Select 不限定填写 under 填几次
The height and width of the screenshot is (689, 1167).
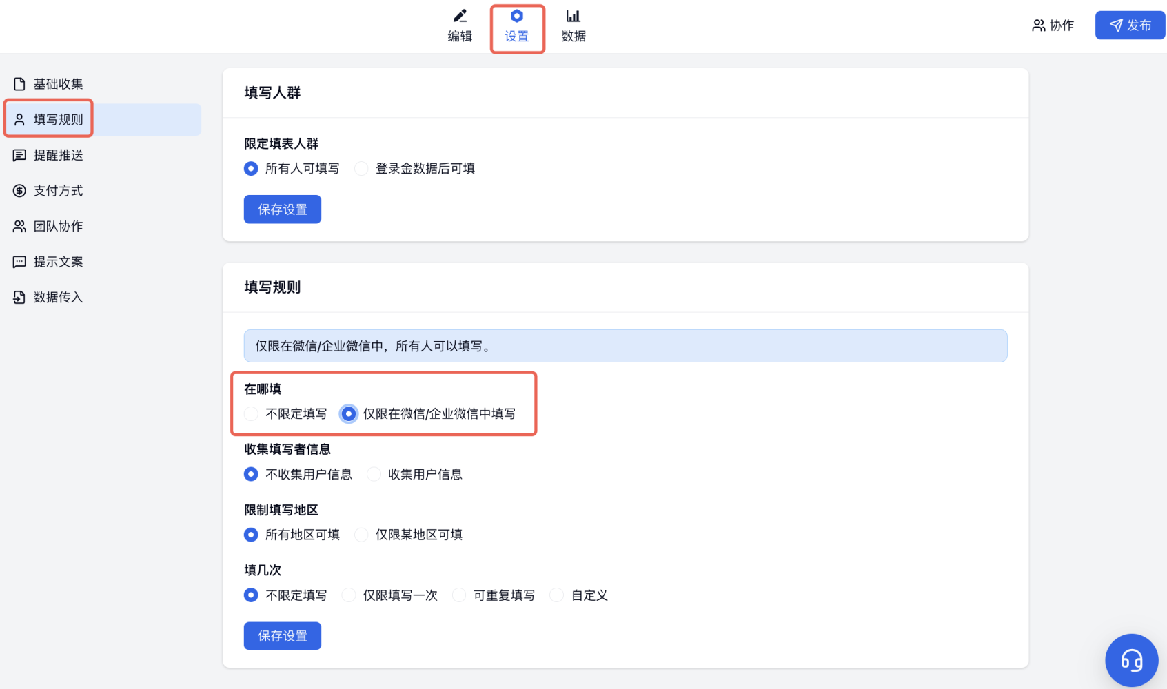251,595
